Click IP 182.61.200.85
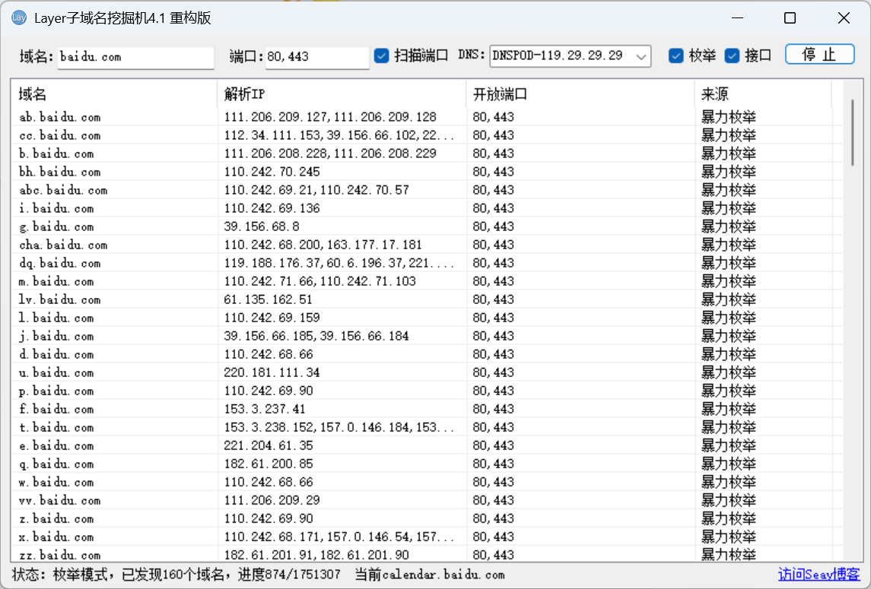Image resolution: width=871 pixels, height=589 pixels. [269, 464]
